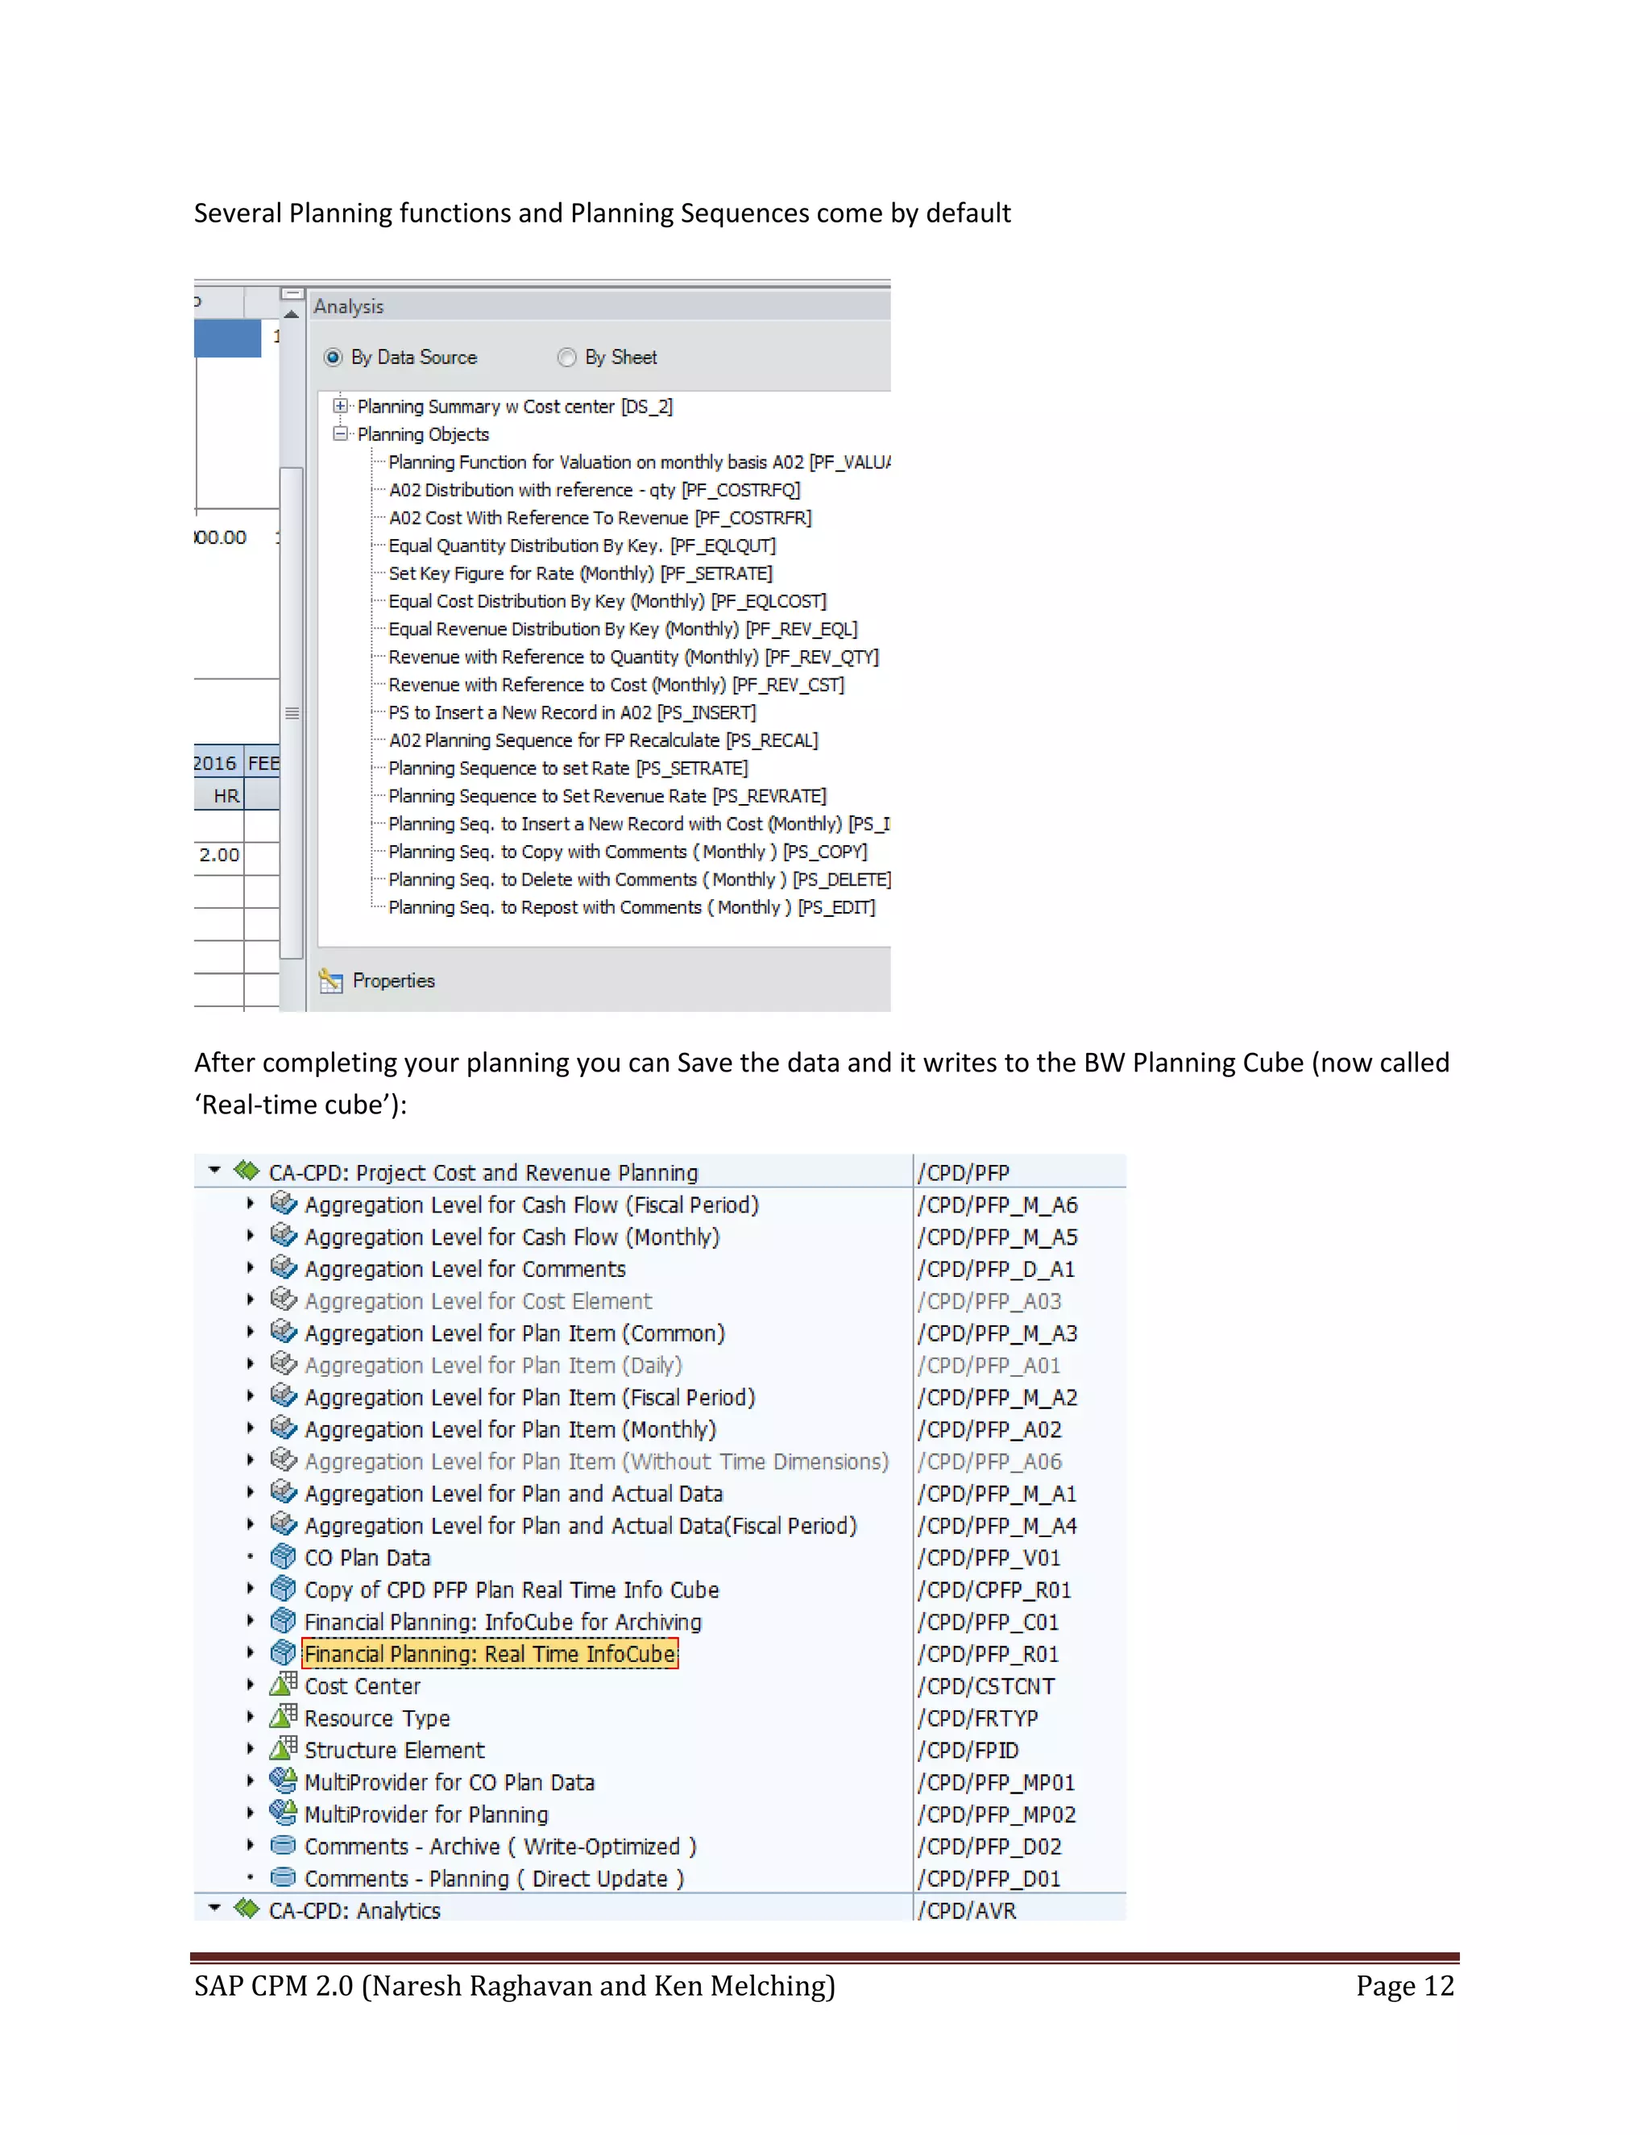This screenshot has height=2135, width=1650.
Task: Collapse the Planning Objects node
Action: pyautogui.click(x=340, y=433)
